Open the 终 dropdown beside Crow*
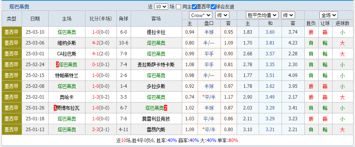355x147 pixels. tap(222, 15)
